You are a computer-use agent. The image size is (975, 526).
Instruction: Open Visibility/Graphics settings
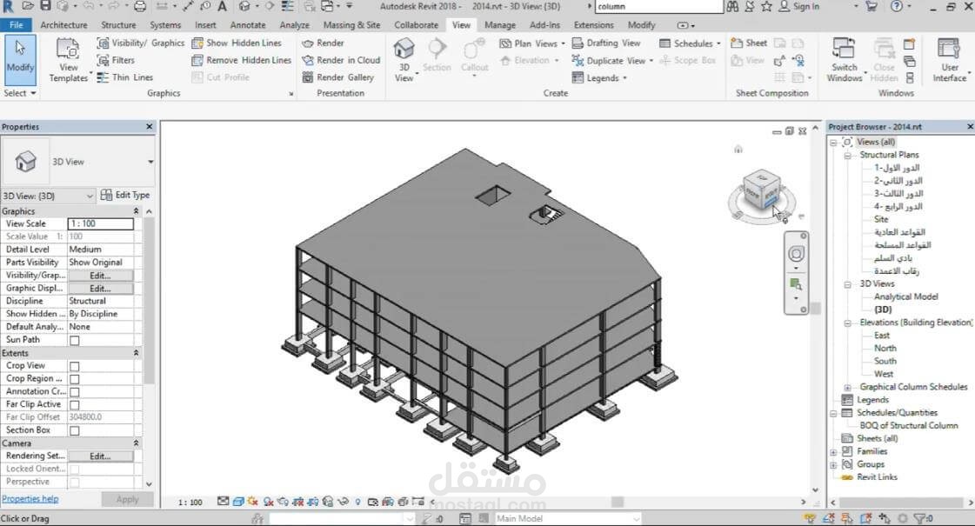point(141,43)
